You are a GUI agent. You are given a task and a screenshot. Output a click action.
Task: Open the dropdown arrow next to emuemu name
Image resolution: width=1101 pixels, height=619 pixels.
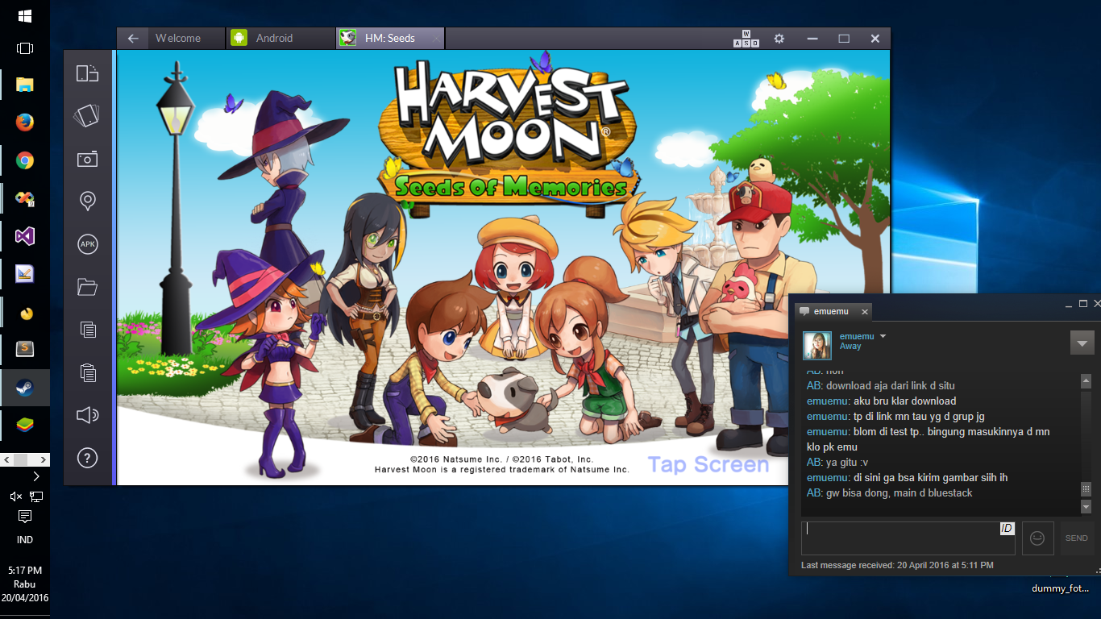883,336
